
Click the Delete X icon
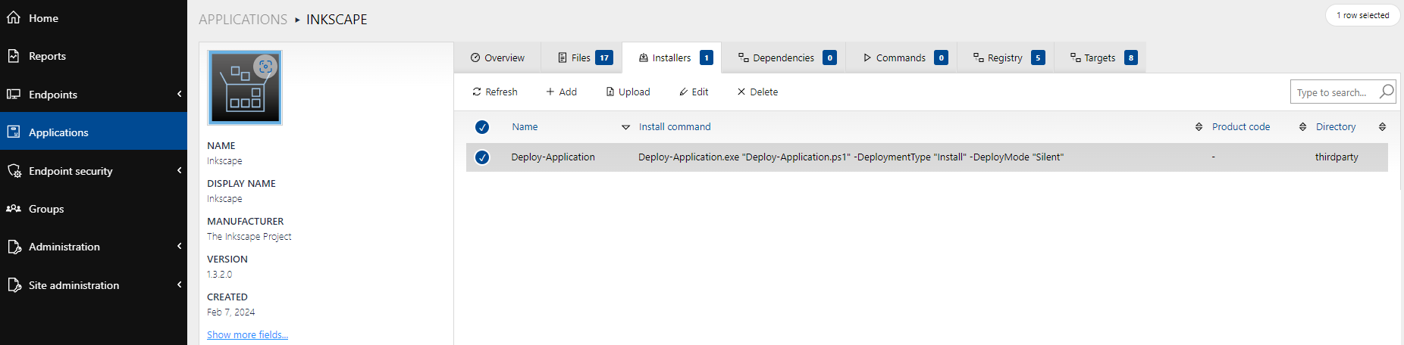(x=741, y=92)
